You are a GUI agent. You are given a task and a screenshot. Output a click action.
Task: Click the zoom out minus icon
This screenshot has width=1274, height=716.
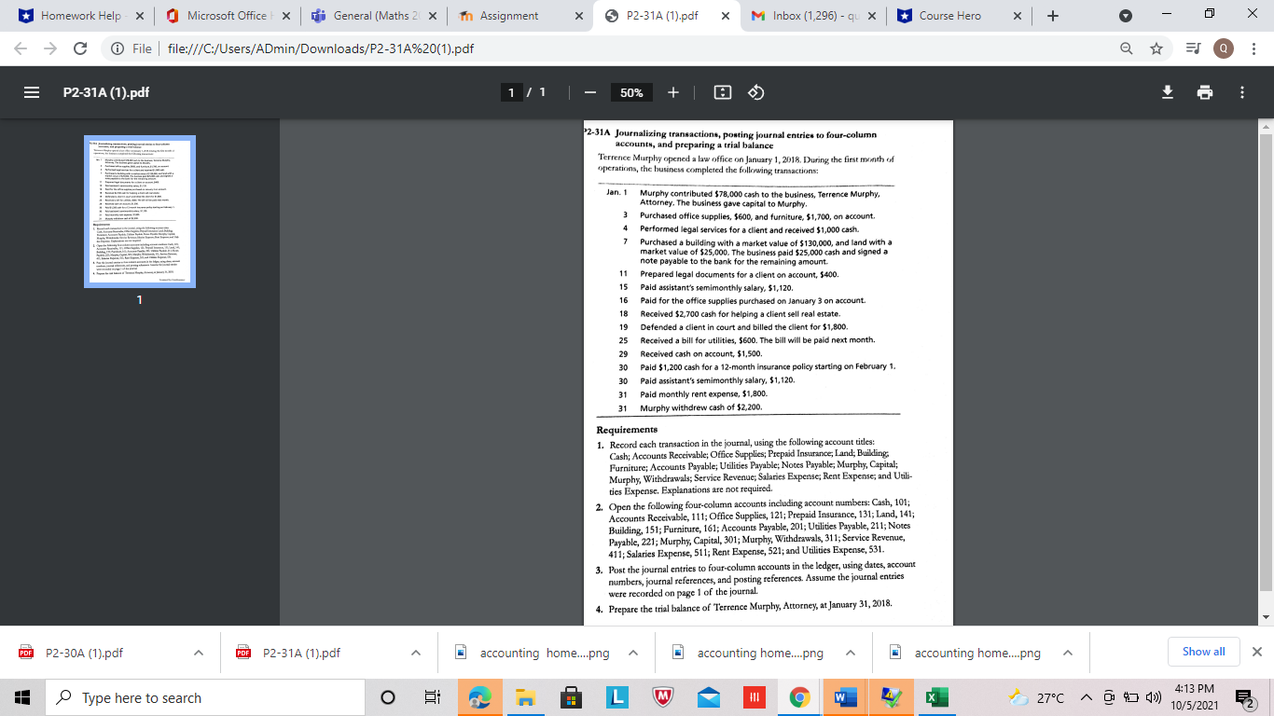590,92
